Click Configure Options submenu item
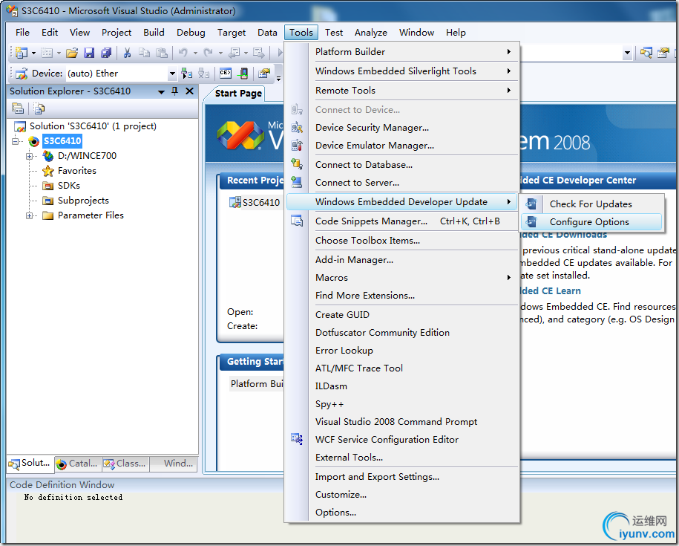 pos(591,222)
